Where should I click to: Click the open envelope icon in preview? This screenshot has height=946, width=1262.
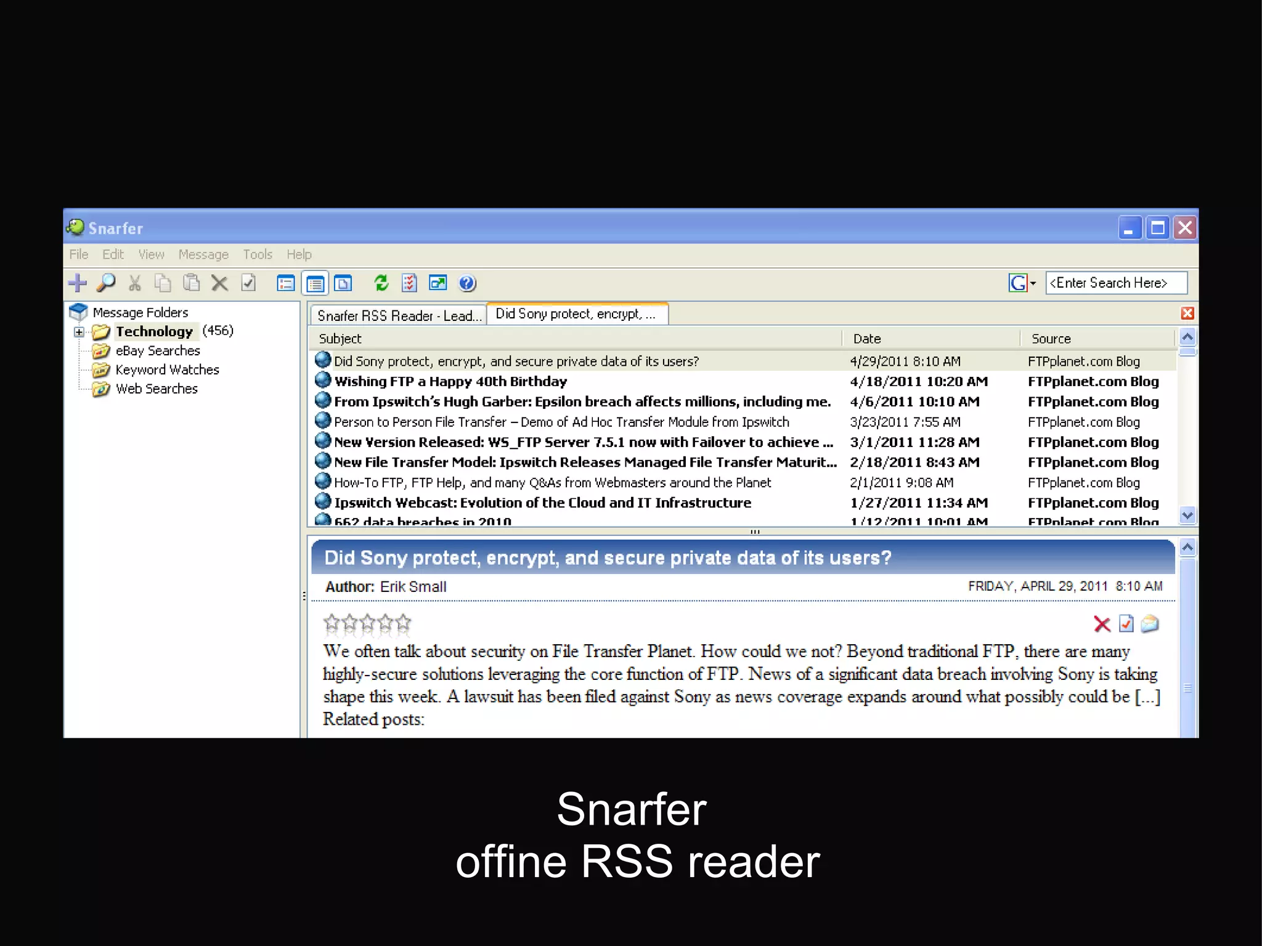coord(1150,625)
